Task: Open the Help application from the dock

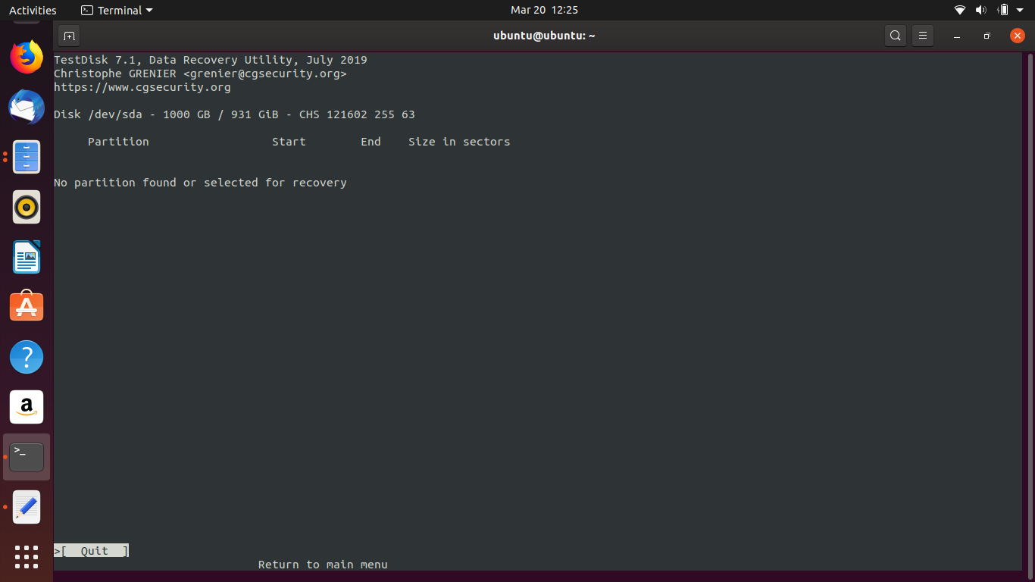Action: [x=26, y=356]
